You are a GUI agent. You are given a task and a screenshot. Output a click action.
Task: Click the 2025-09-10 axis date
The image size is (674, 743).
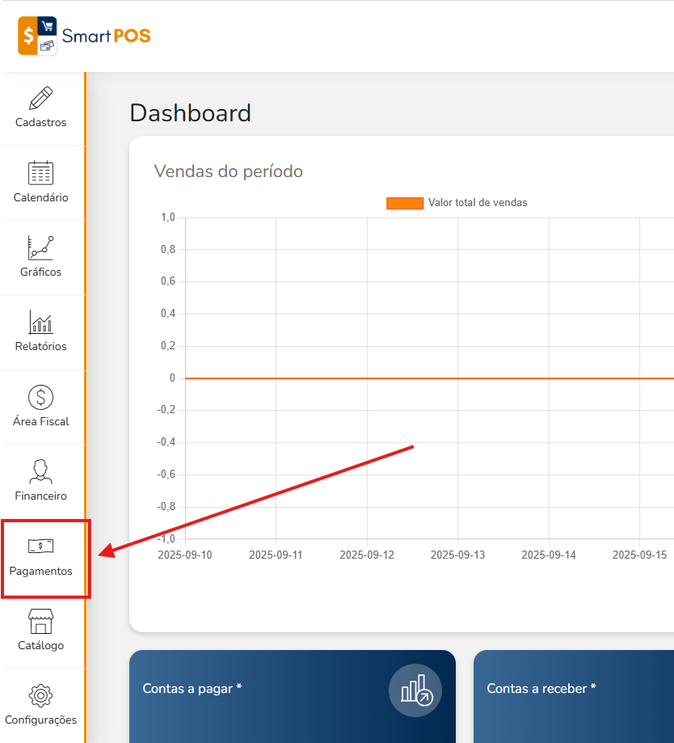(185, 555)
